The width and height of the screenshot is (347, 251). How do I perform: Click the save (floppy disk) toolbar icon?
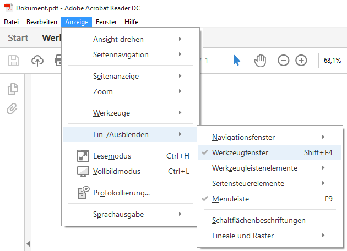click(14, 61)
